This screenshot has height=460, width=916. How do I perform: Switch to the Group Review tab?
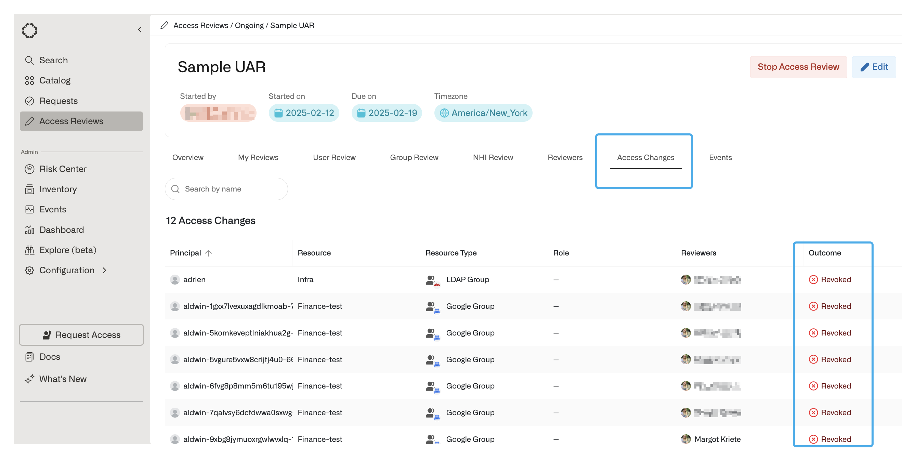pyautogui.click(x=414, y=157)
